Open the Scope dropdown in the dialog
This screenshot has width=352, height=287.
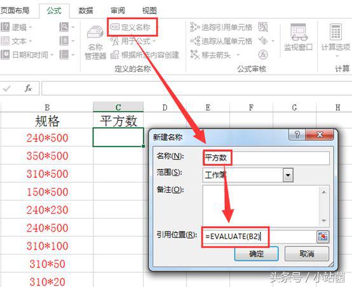pyautogui.click(x=288, y=175)
